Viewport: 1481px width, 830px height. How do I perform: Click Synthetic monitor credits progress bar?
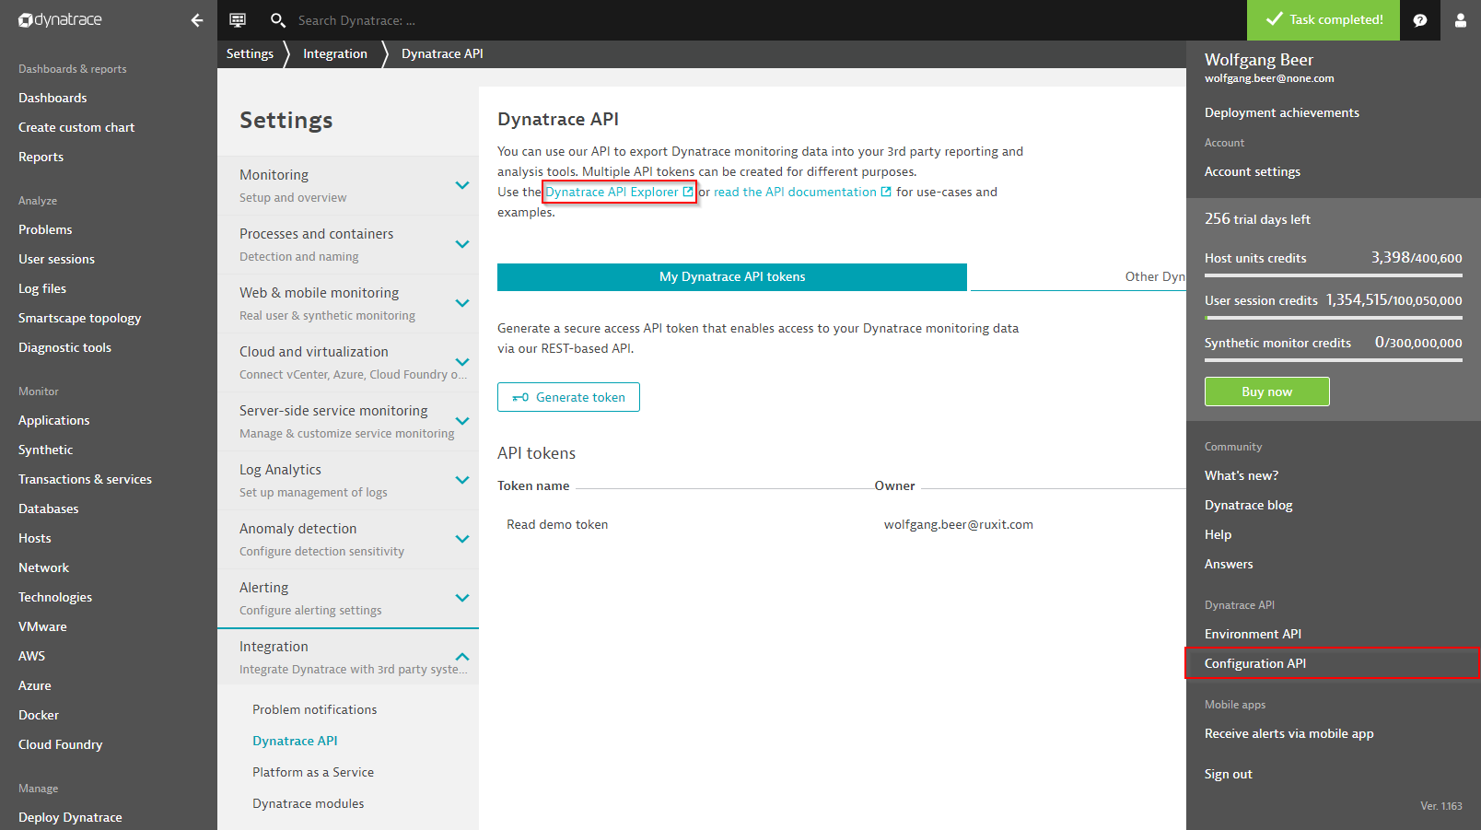click(1334, 359)
